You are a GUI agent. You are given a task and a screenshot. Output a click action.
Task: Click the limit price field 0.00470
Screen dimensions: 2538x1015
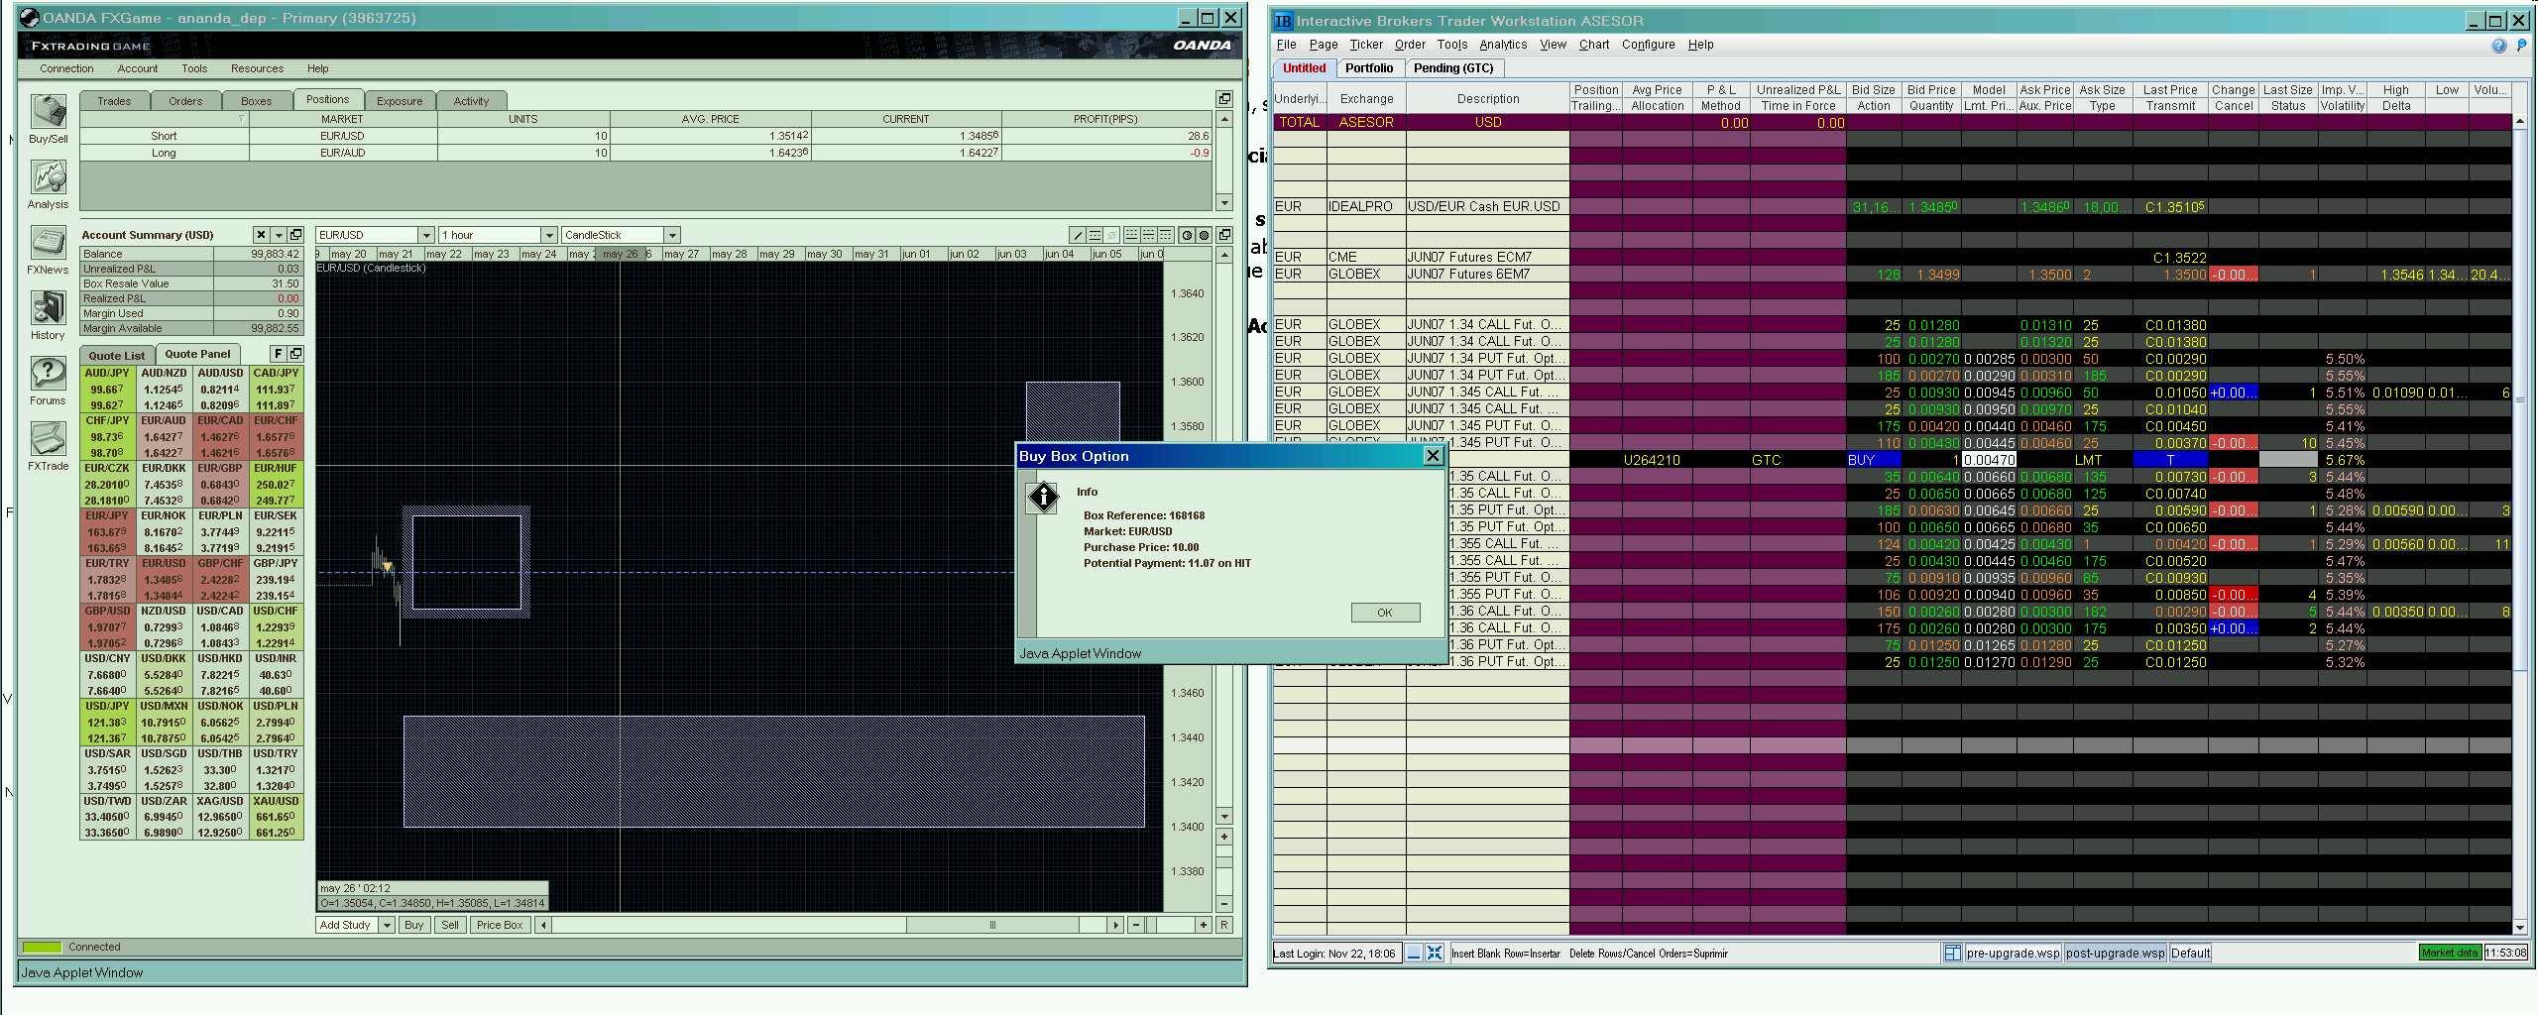point(1989,460)
